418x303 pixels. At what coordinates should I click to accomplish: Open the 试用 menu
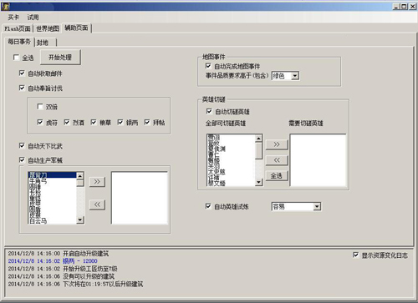click(x=33, y=18)
